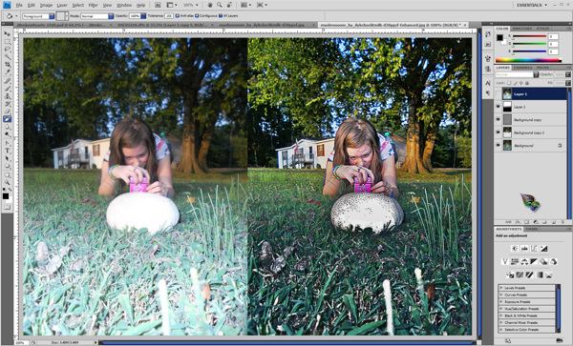Viewport: 573px width, 346px height.
Task: Switch to the Channels tab
Action: click(522, 68)
